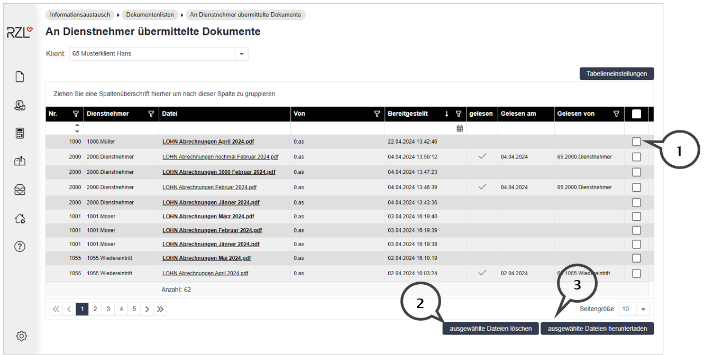Check the box for LOHN Abrechnungen April 2024 Müller row
This screenshot has width=704, height=355.
[x=636, y=142]
